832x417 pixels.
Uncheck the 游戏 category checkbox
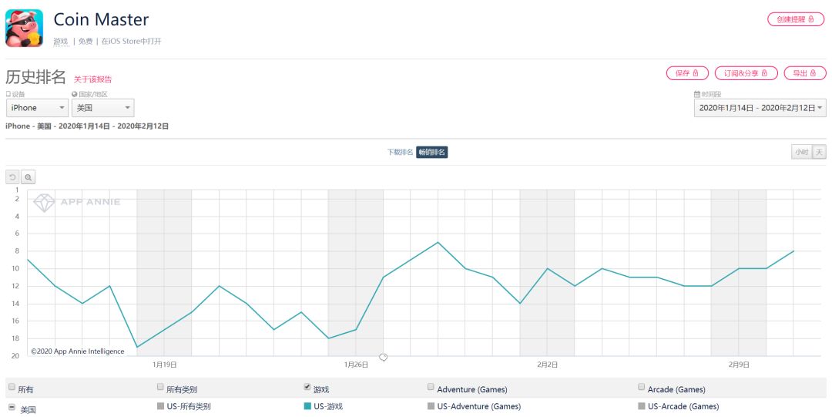(308, 387)
